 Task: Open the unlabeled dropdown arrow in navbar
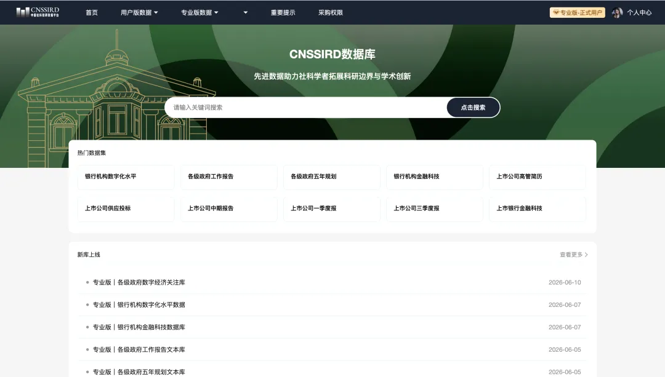(x=245, y=13)
